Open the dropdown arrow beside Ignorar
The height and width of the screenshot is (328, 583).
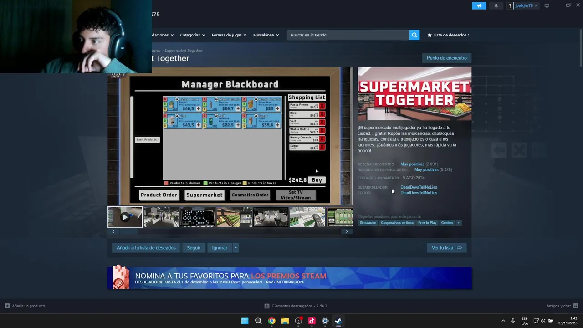pos(235,248)
